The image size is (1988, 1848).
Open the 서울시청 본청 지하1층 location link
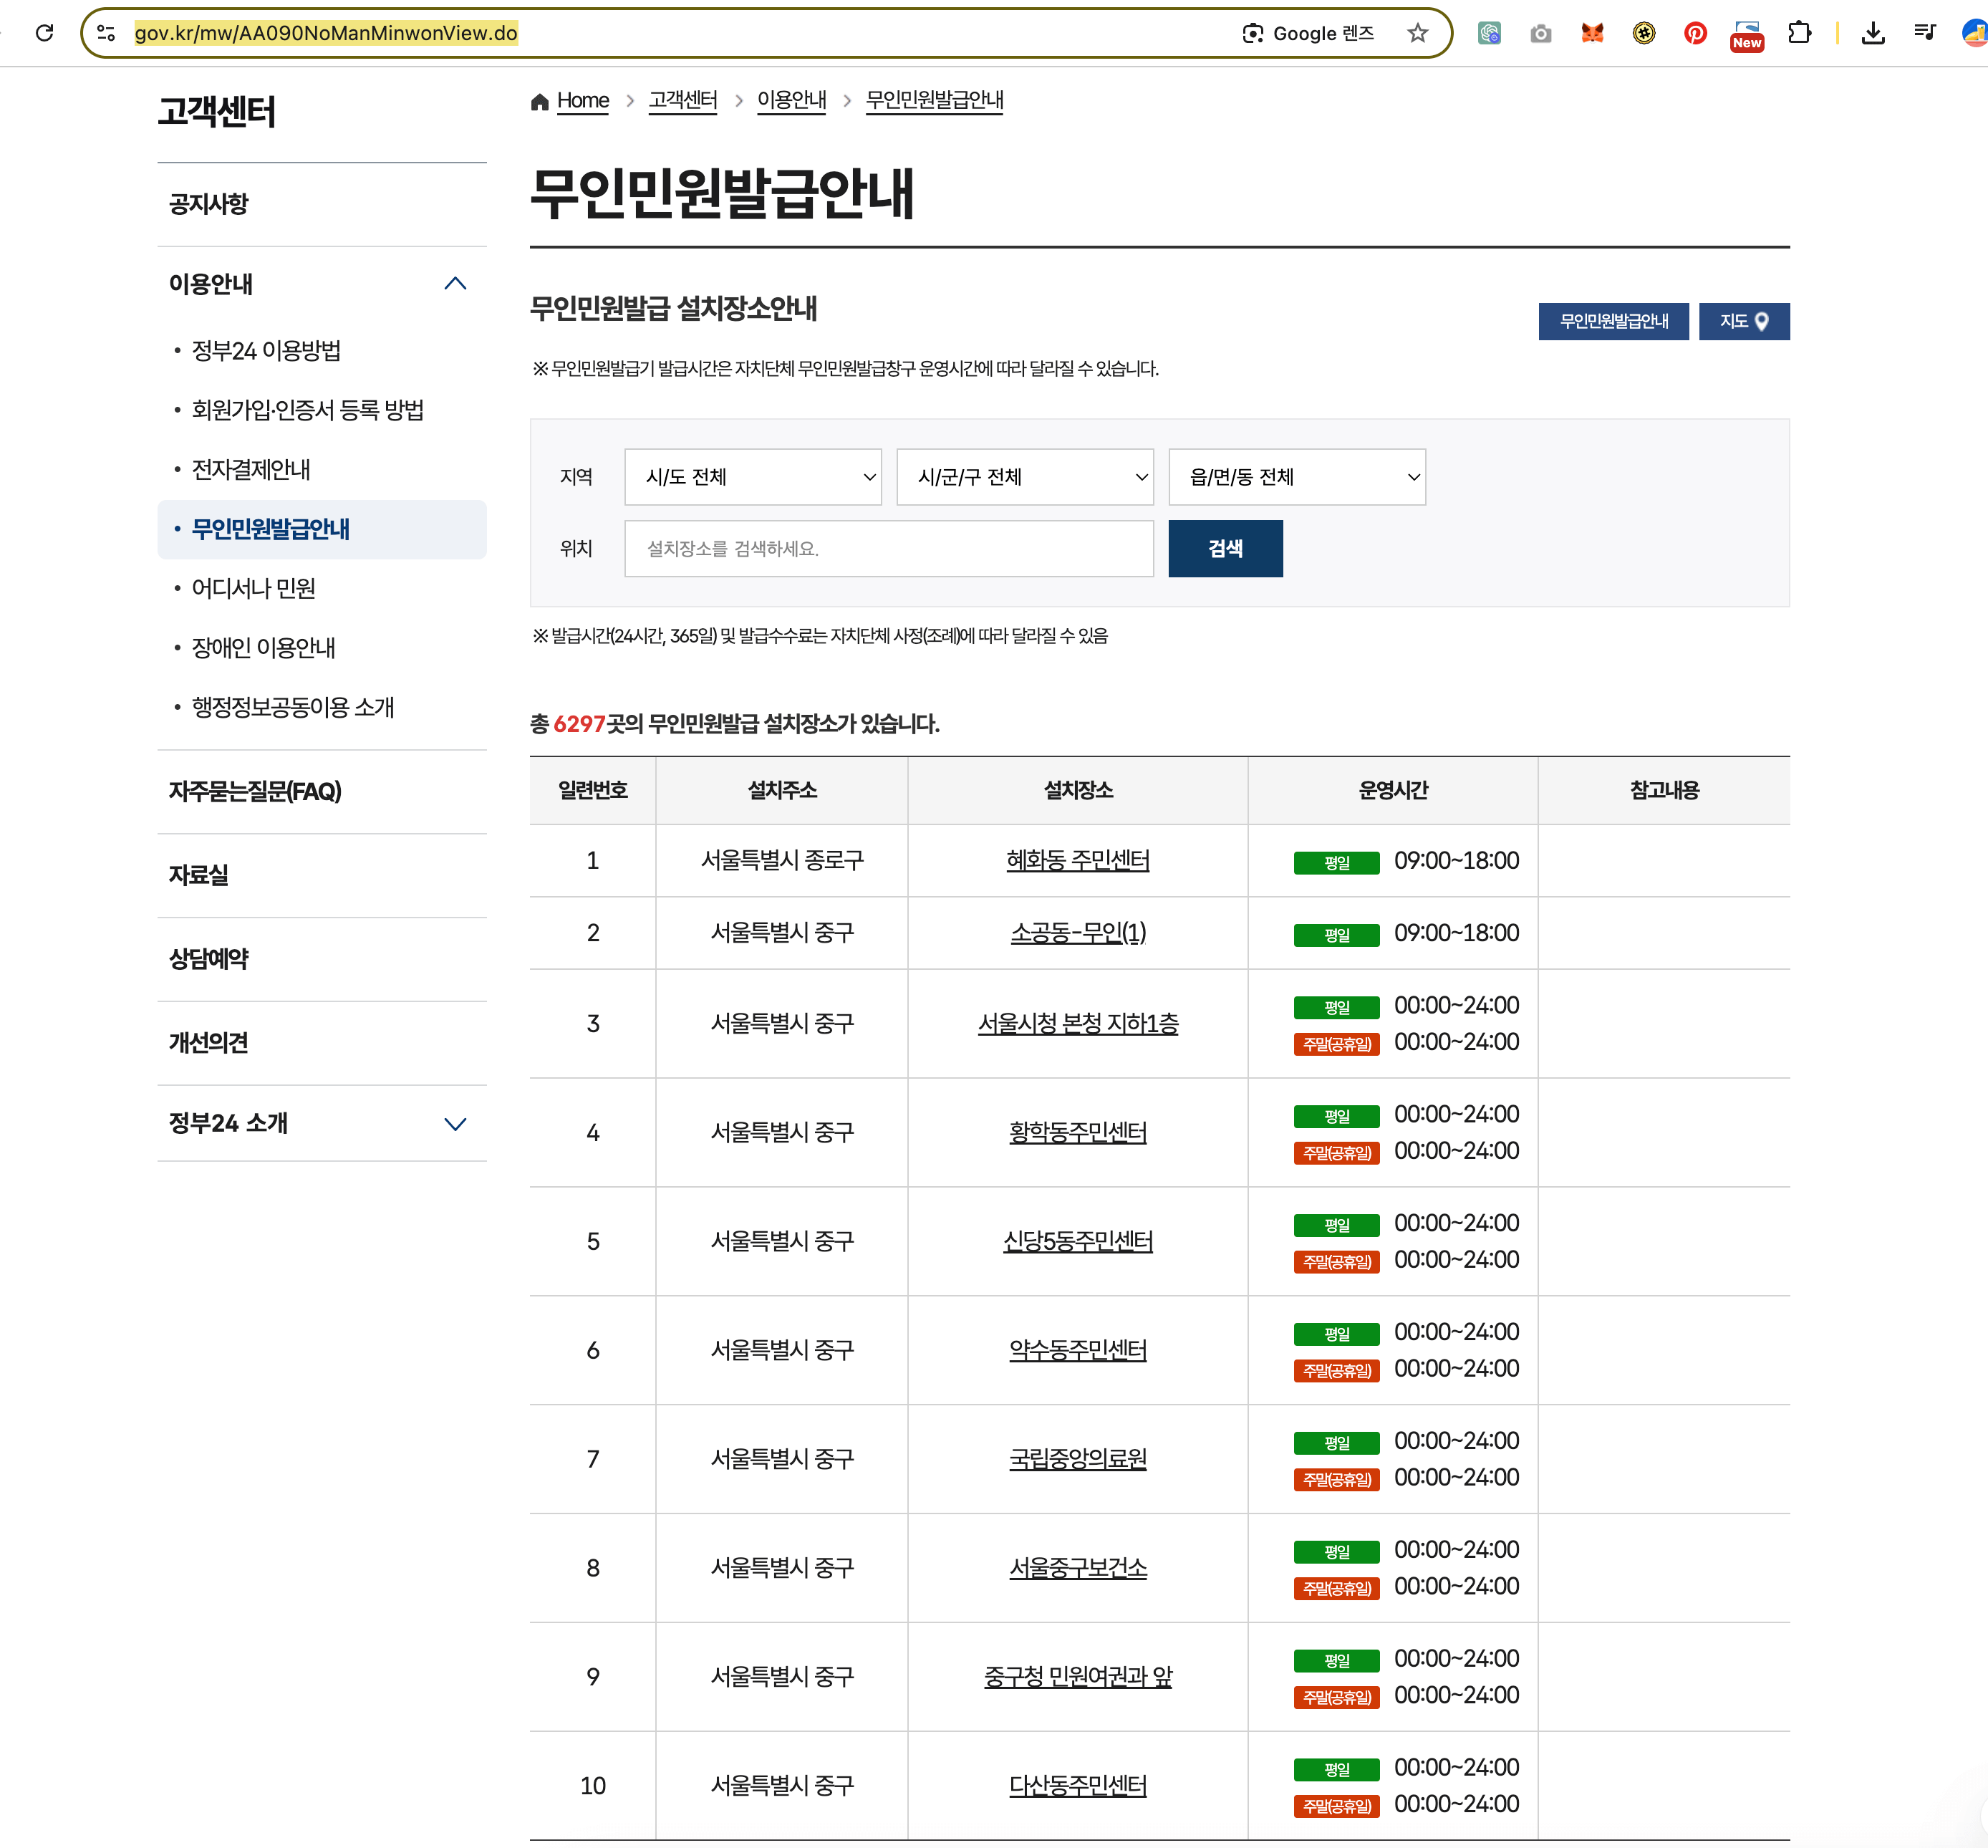coord(1077,1023)
